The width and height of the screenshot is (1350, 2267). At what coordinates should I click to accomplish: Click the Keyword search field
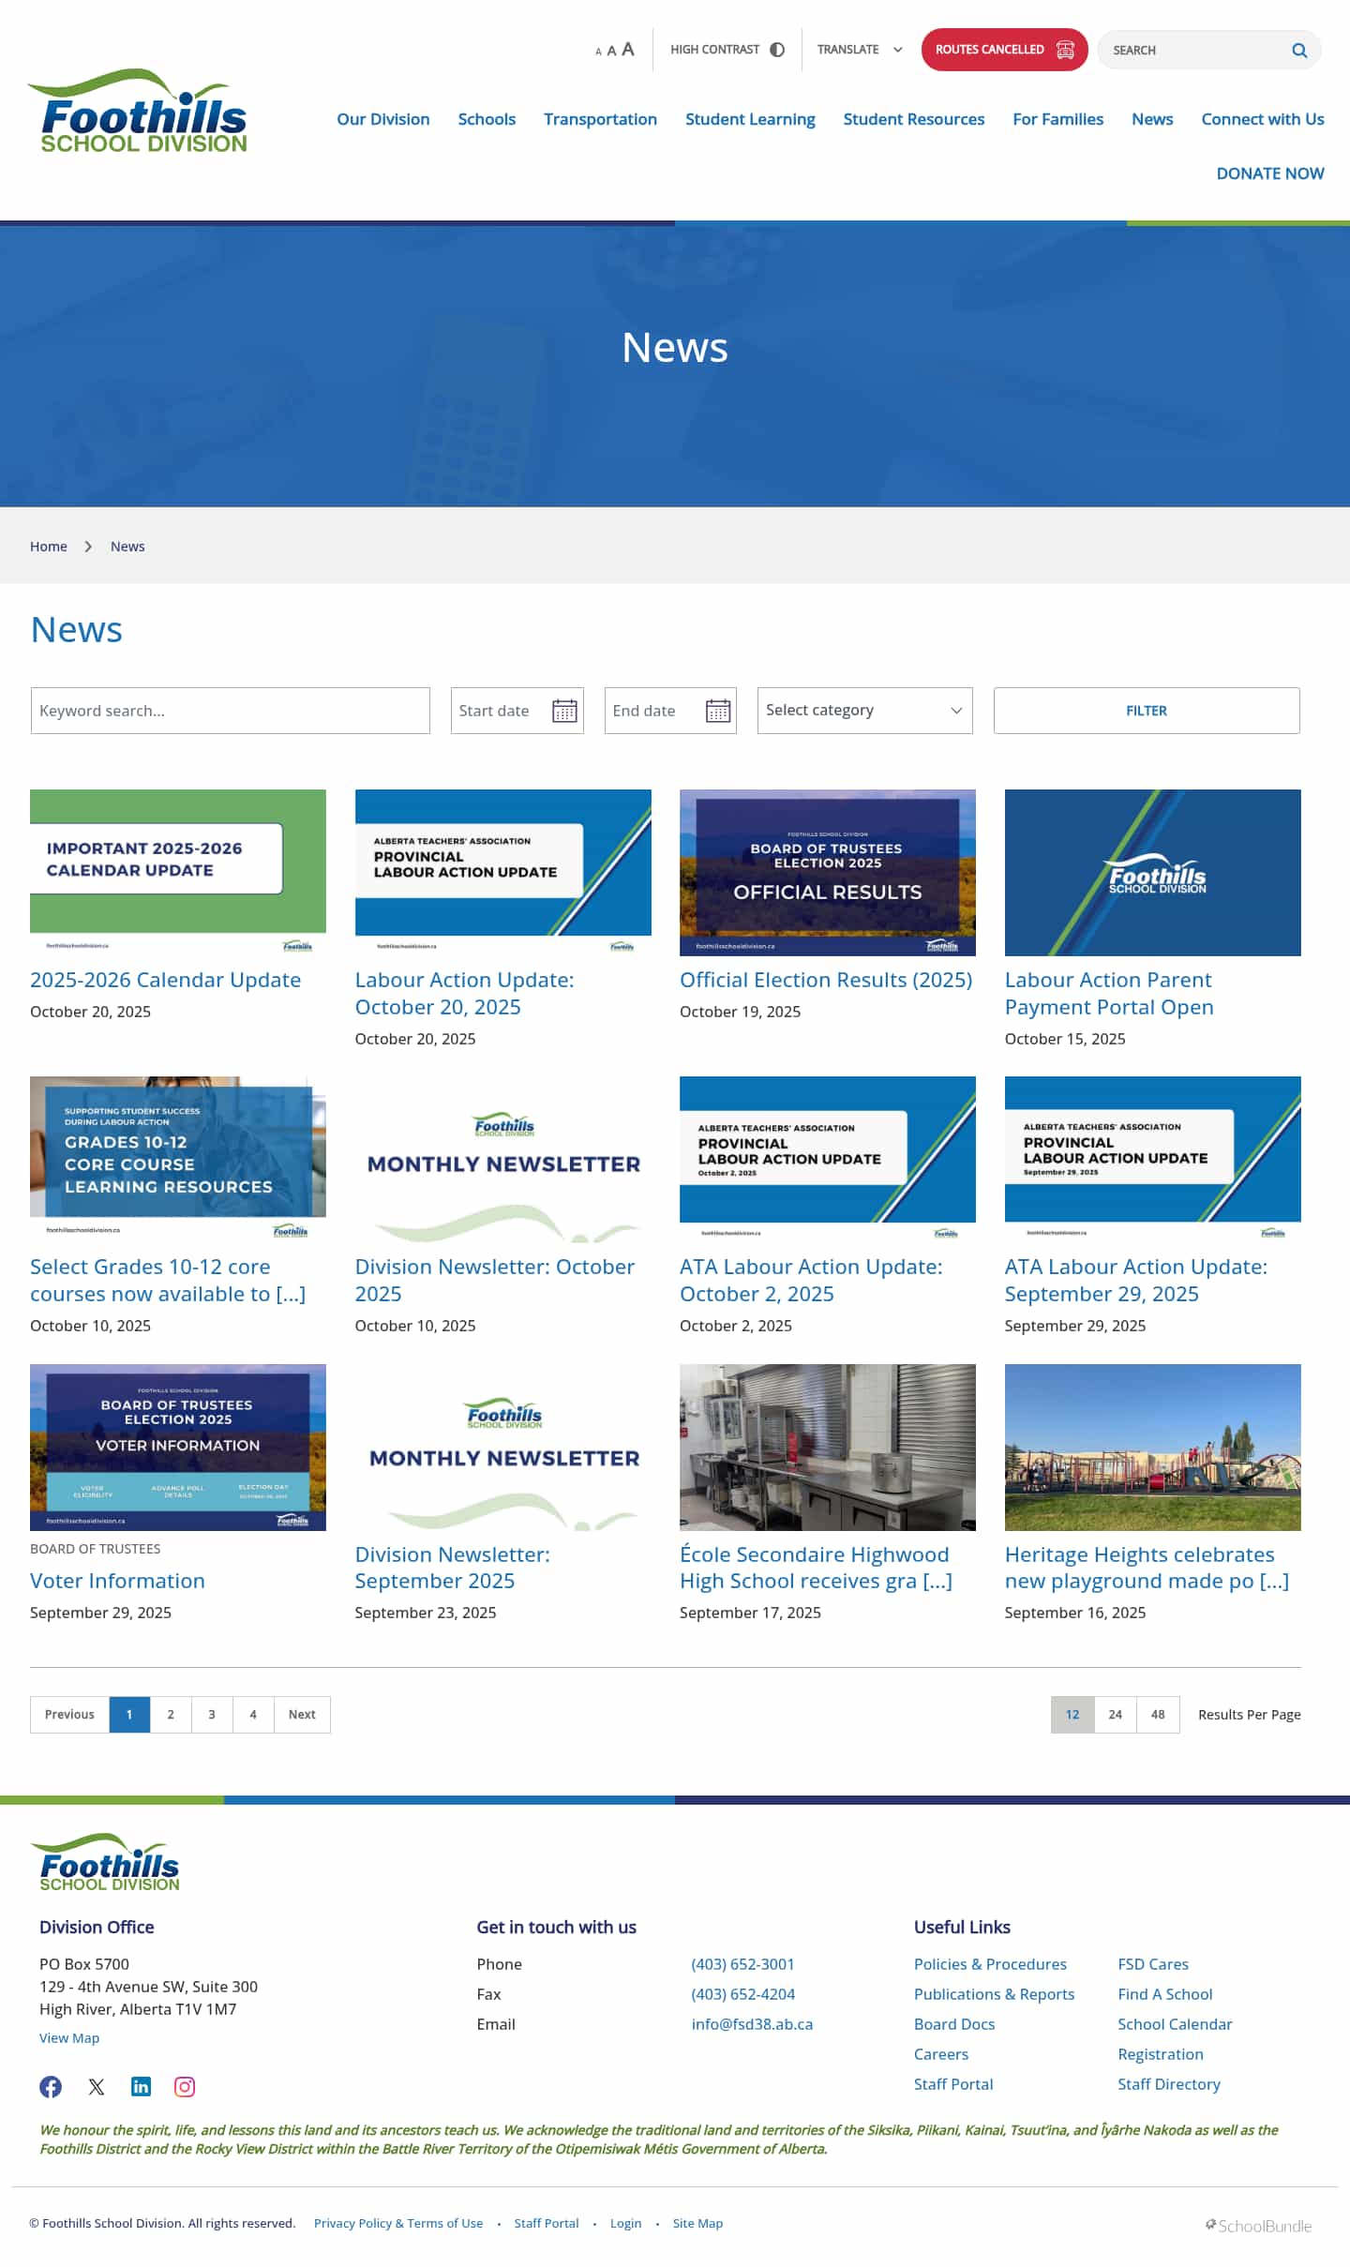pos(230,711)
